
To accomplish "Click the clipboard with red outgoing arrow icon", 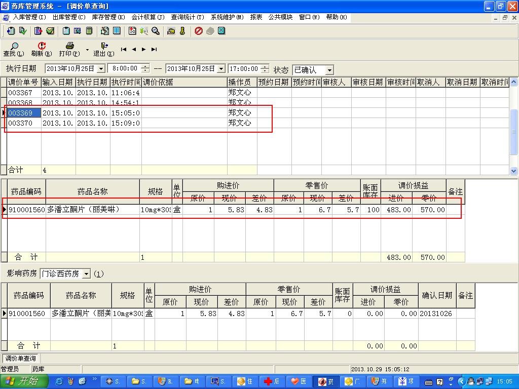I will point(38,31).
